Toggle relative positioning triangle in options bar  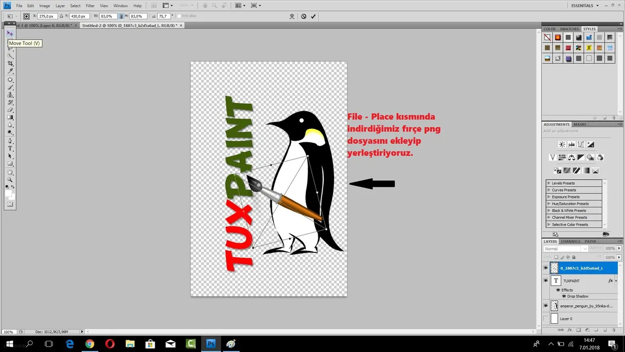(62, 16)
